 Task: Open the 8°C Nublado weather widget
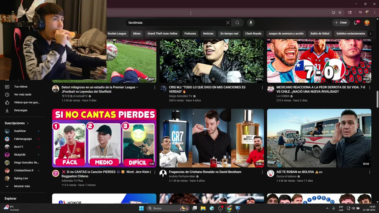click(x=12, y=208)
